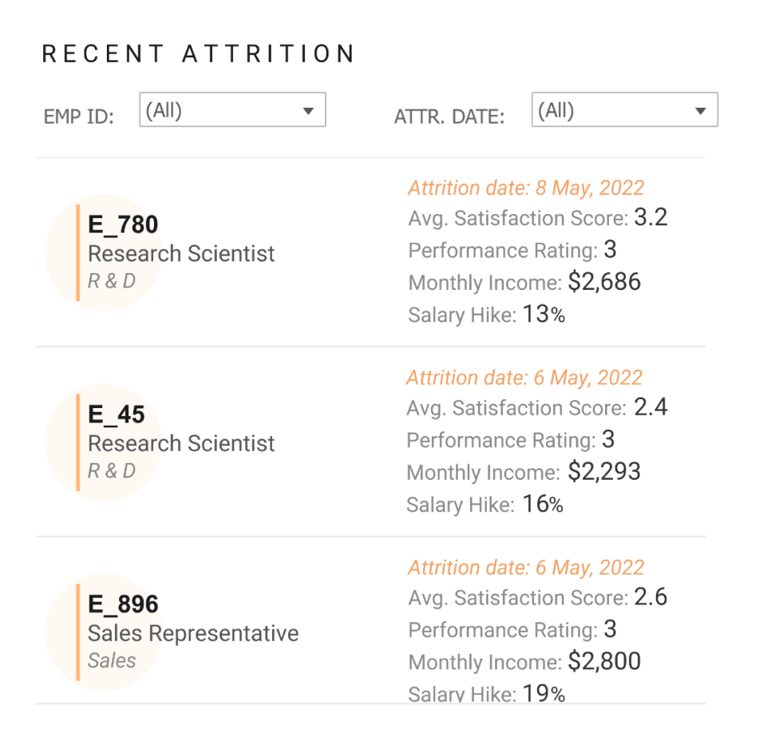Click the E_45 employee ID label
This screenshot has height=741, width=783.
click(117, 415)
